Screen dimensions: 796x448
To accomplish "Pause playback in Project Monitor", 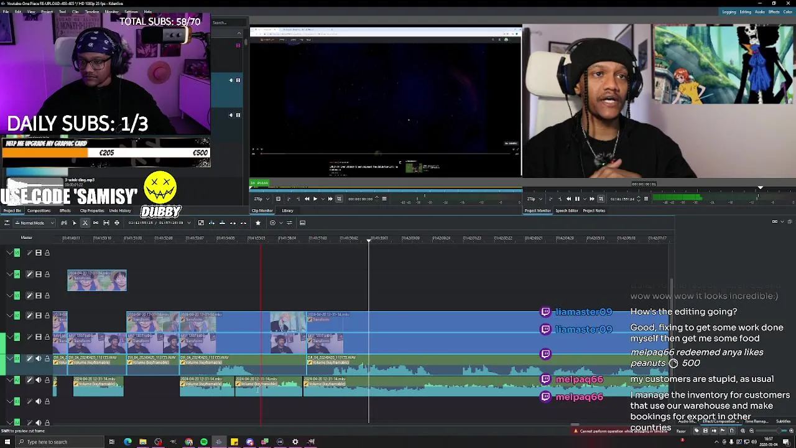I will 577,198.
